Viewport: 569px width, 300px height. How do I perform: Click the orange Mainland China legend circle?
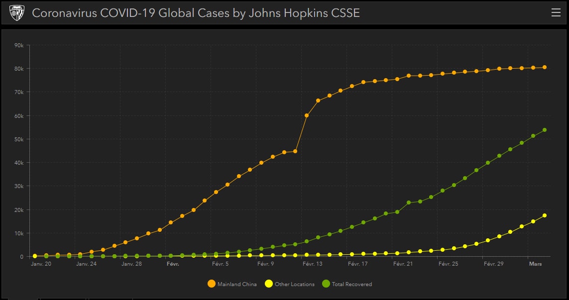pyautogui.click(x=212, y=284)
